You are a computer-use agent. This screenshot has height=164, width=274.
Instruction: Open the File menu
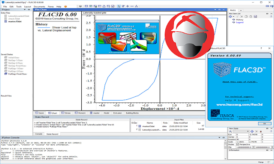(x=5, y=7)
